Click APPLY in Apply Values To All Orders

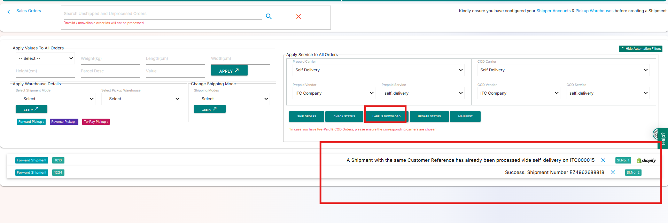point(229,70)
